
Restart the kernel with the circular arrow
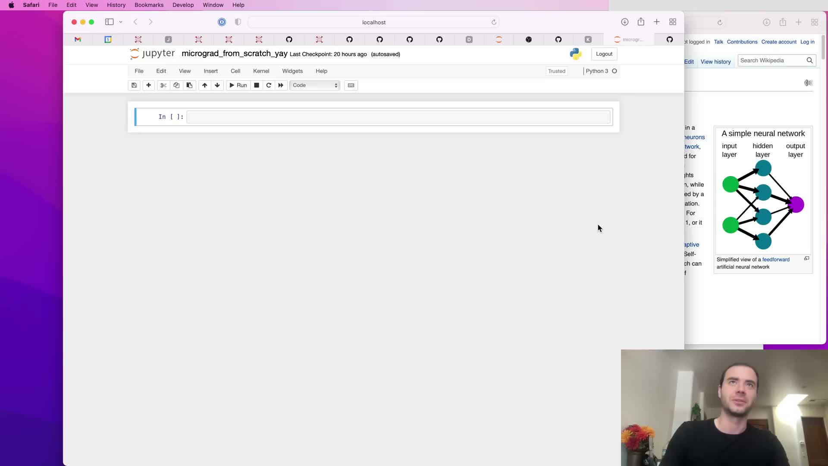click(269, 85)
